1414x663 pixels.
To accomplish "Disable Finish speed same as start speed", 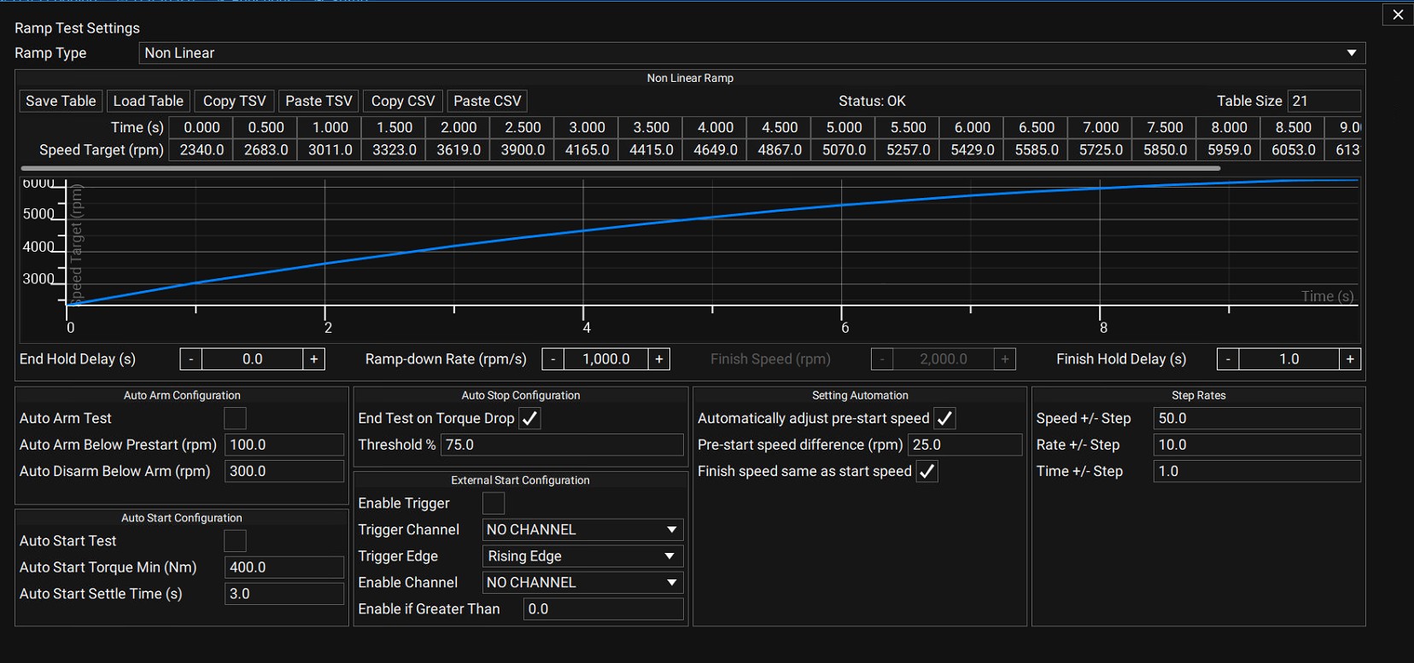I will pyautogui.click(x=927, y=471).
